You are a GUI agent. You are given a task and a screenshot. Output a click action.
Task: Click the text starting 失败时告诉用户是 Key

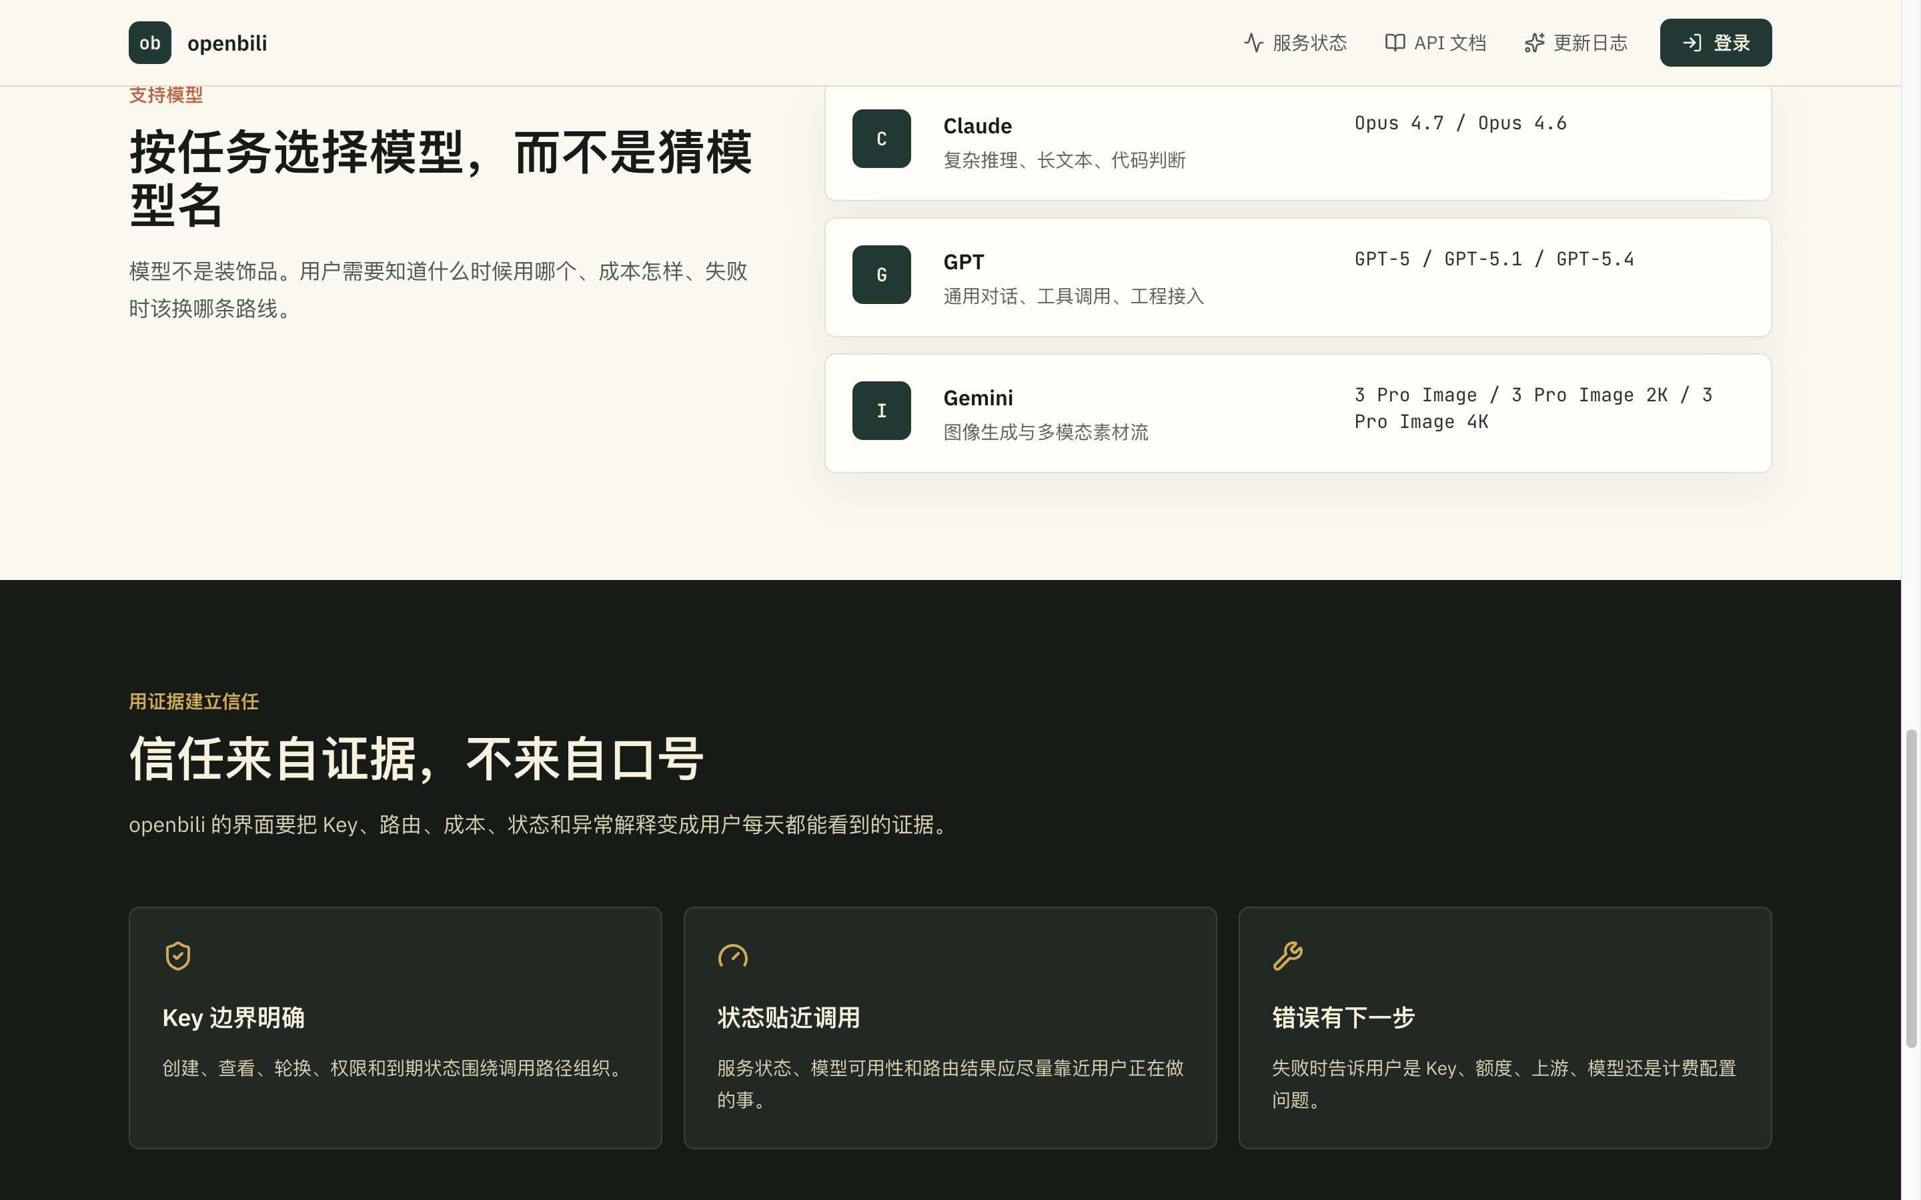1504,1084
